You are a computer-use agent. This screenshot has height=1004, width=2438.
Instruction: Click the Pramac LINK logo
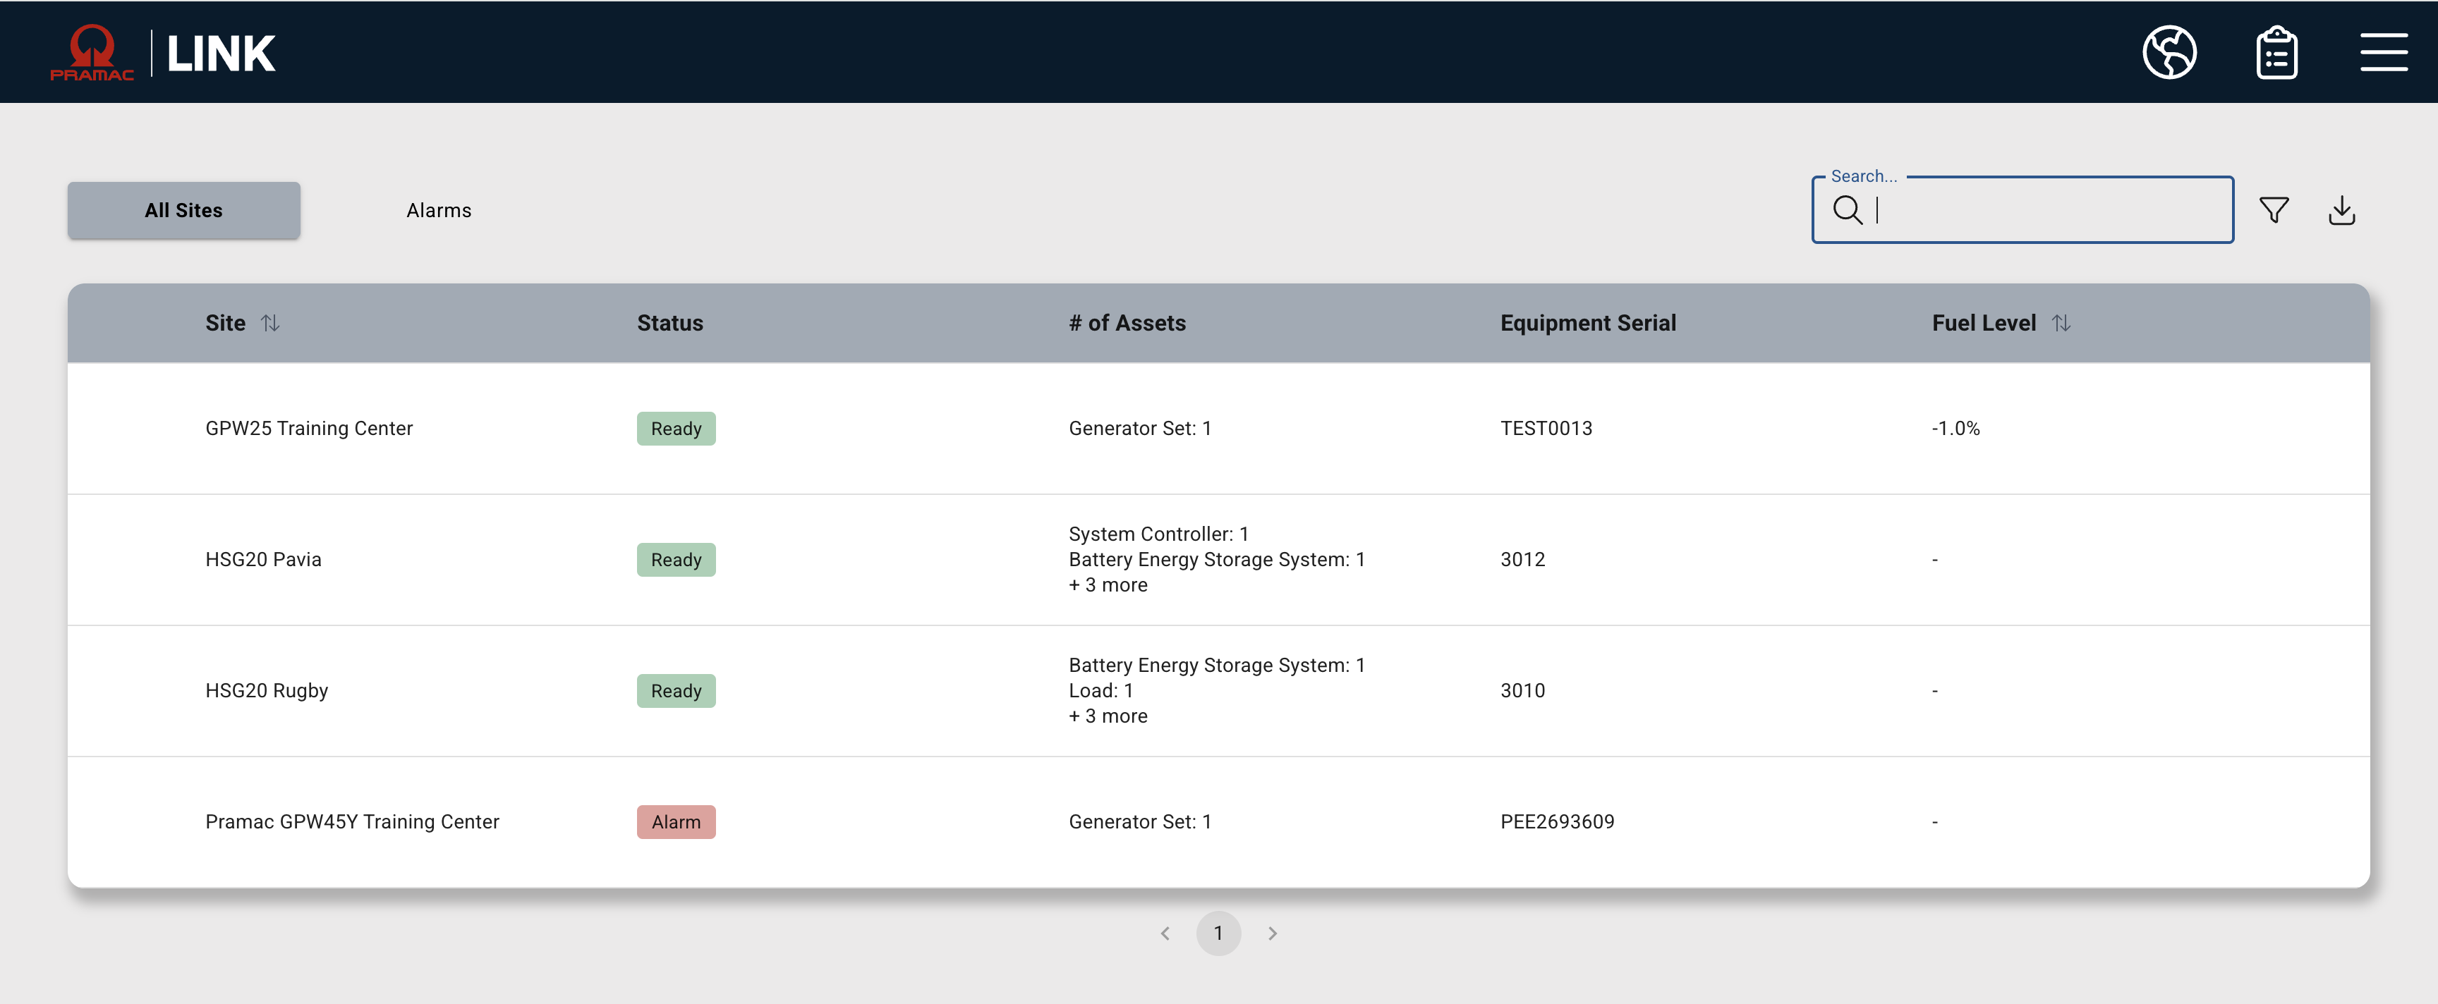(x=163, y=52)
